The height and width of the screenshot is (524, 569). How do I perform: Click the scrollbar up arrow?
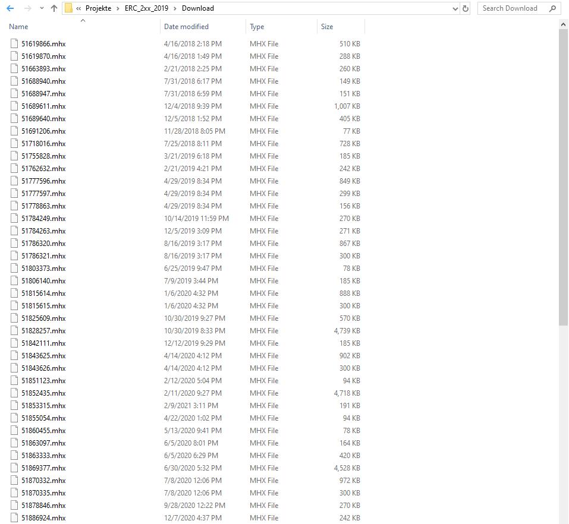(x=563, y=25)
